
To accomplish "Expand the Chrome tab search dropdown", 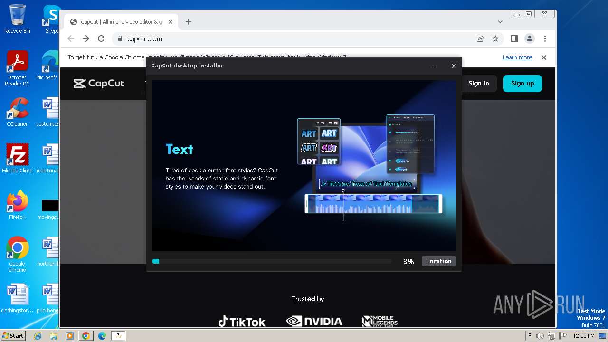I will pos(500,22).
